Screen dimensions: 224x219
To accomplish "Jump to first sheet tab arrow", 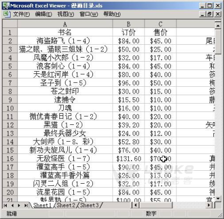I will click(x=6, y=206).
